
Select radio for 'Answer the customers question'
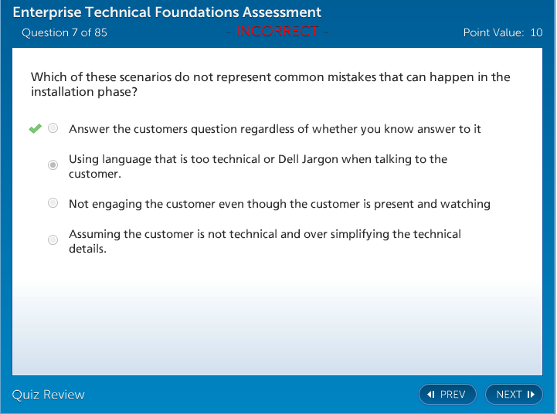click(x=53, y=128)
